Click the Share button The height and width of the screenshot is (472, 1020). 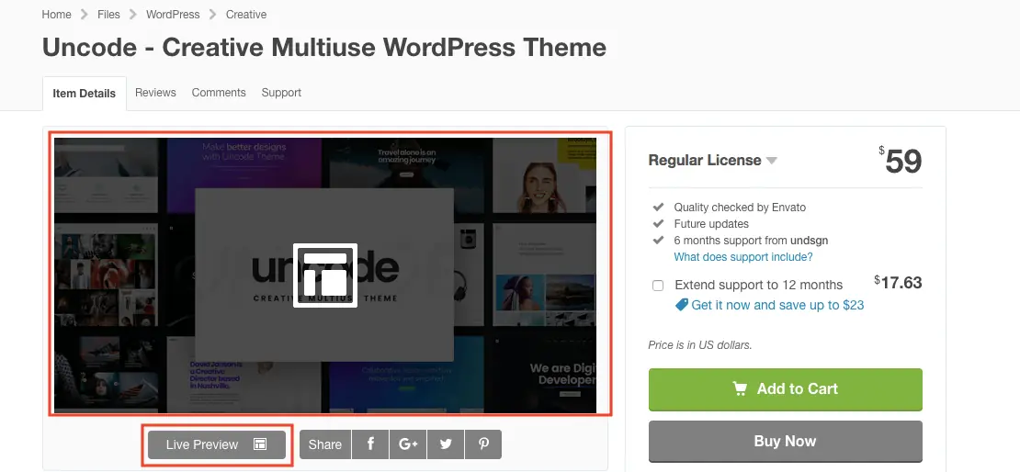[324, 444]
